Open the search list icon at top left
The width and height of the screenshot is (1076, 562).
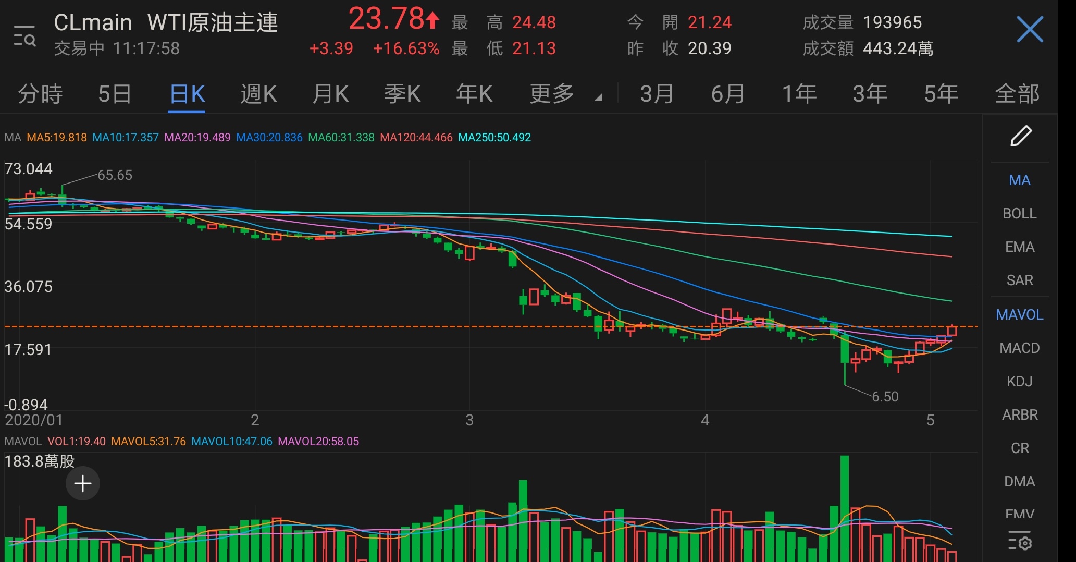24,36
